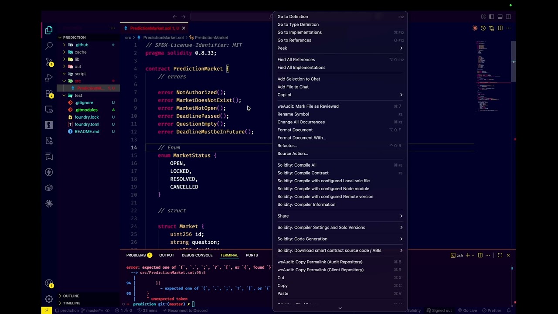
Task: Choose Find All References in context menu
Action: 340,59
